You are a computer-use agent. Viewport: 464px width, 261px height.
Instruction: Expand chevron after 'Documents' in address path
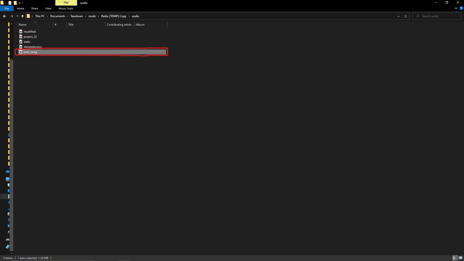(68, 16)
